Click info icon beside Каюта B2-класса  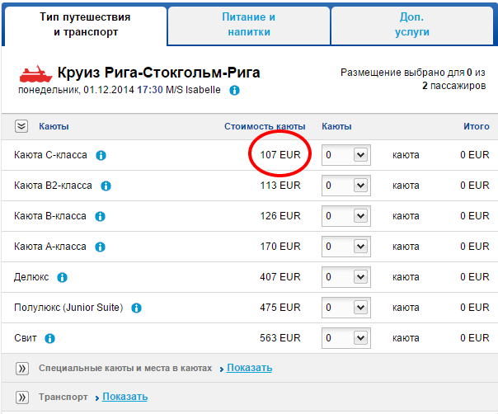coord(106,186)
